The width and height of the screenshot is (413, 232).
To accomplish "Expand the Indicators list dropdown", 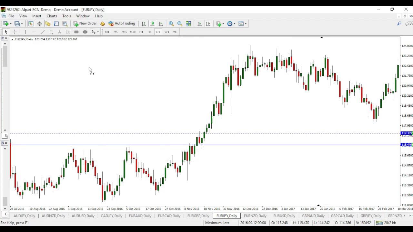I will tap(220, 24).
